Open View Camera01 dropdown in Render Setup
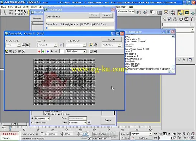This screenshot has height=141, width=196. click(77, 123)
